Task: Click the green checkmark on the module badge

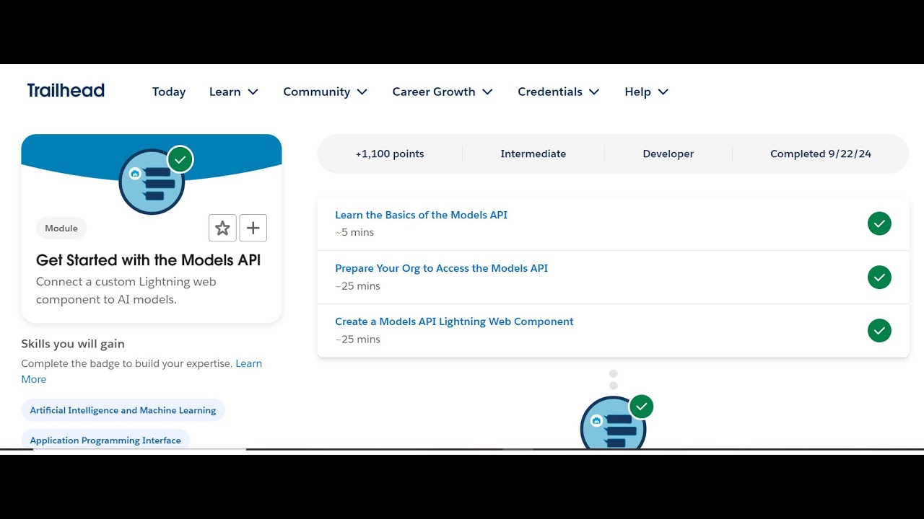Action: coord(180,159)
